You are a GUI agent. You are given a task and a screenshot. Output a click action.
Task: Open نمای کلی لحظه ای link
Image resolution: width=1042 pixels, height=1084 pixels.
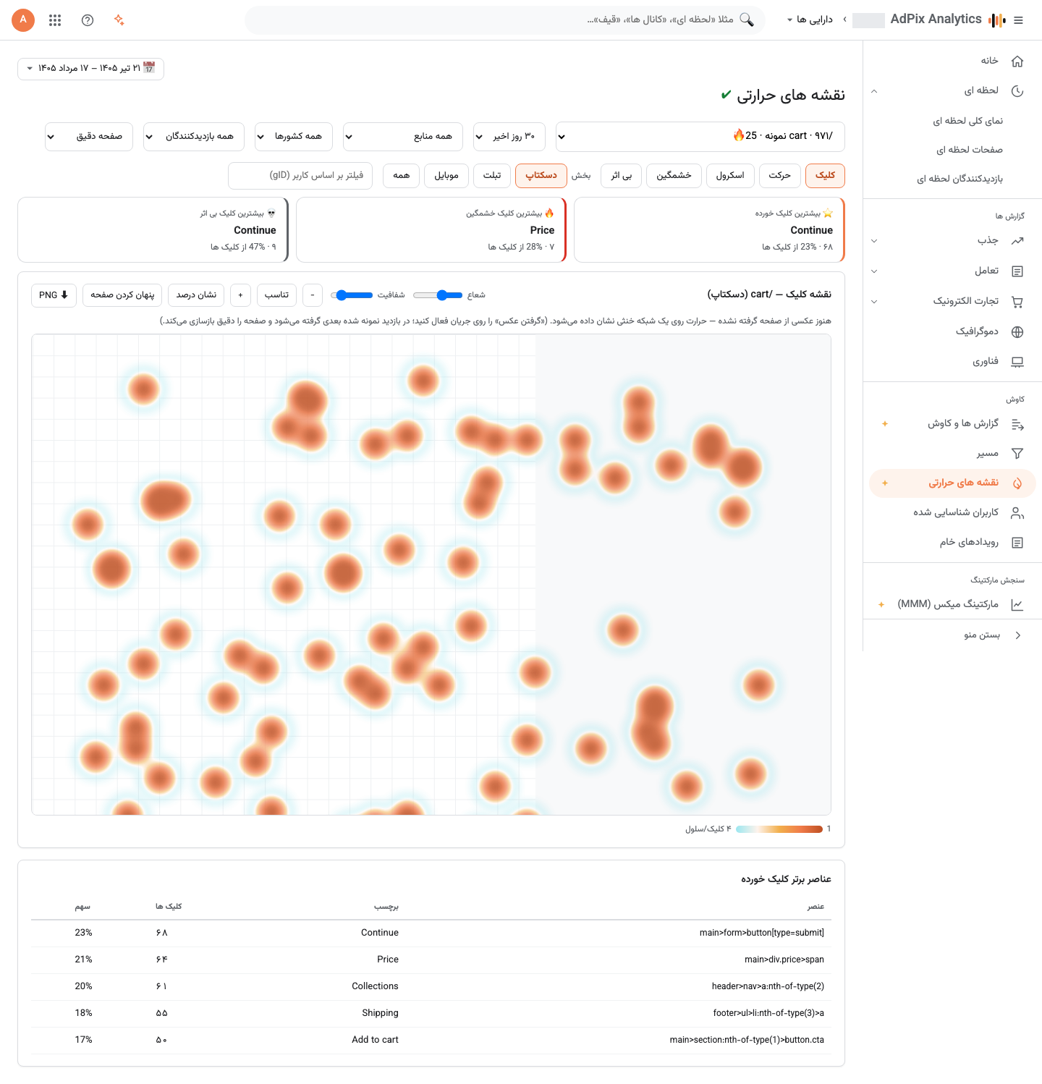coord(967,122)
